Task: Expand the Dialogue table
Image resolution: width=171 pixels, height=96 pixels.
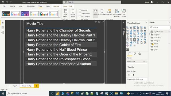Action: 150,41
